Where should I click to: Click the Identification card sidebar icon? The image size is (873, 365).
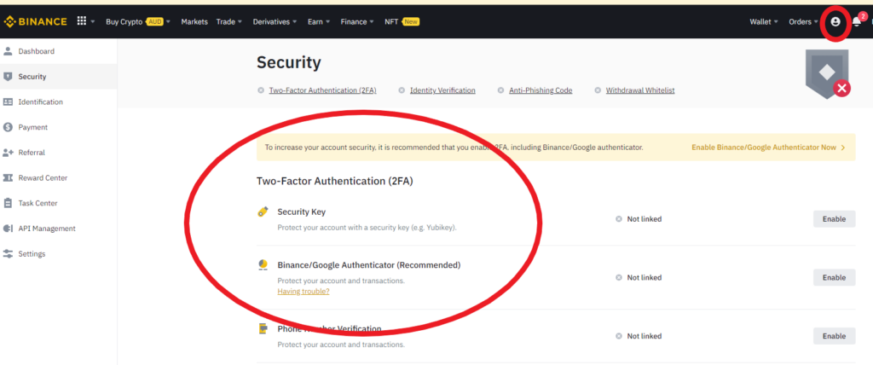[x=8, y=102]
